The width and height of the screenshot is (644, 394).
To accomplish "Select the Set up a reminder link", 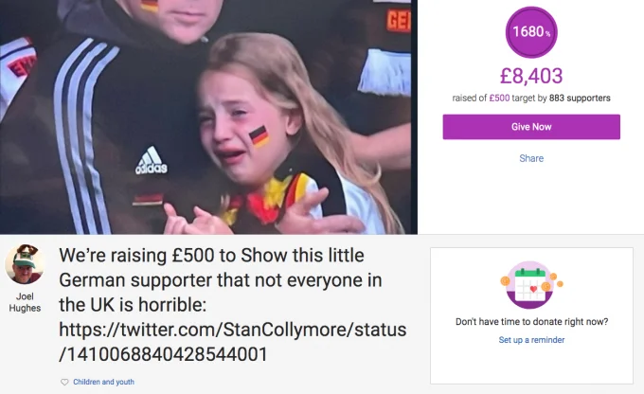I will pos(531,340).
